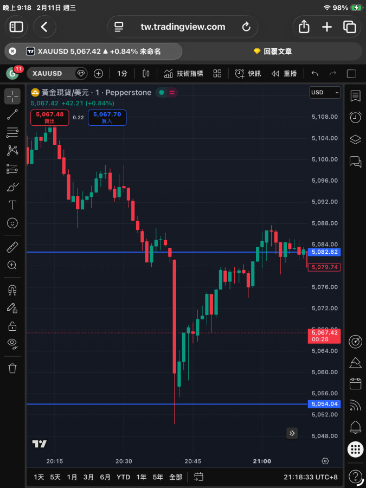Open the news feed broadcast icon
Image resolution: width=366 pixels, height=488 pixels.
point(355,405)
